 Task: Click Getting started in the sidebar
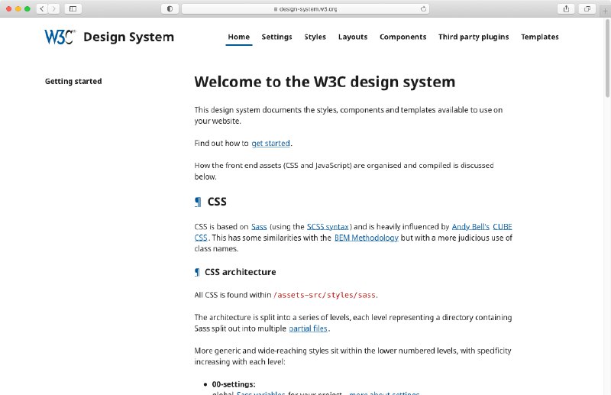pyautogui.click(x=73, y=81)
